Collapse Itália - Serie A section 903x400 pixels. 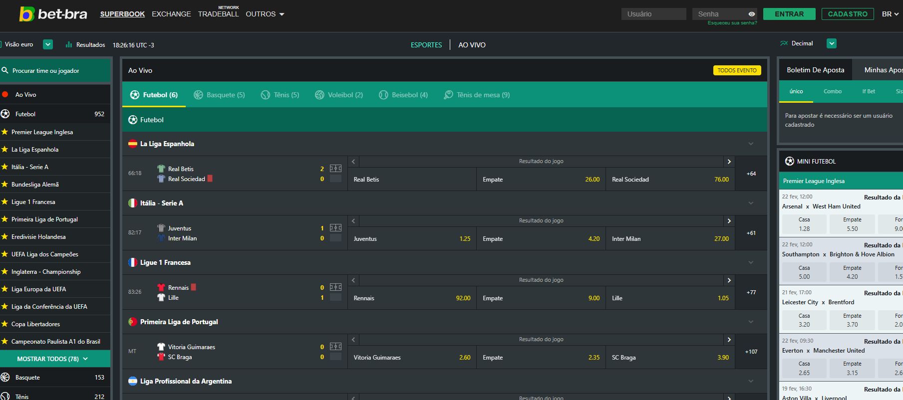coord(751,203)
